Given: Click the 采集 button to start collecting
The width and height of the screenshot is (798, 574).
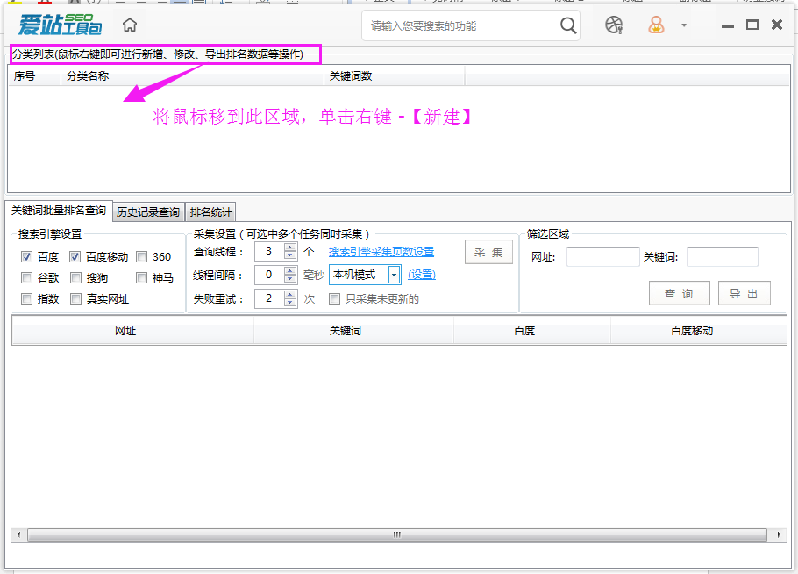Looking at the screenshot, I should [488, 252].
